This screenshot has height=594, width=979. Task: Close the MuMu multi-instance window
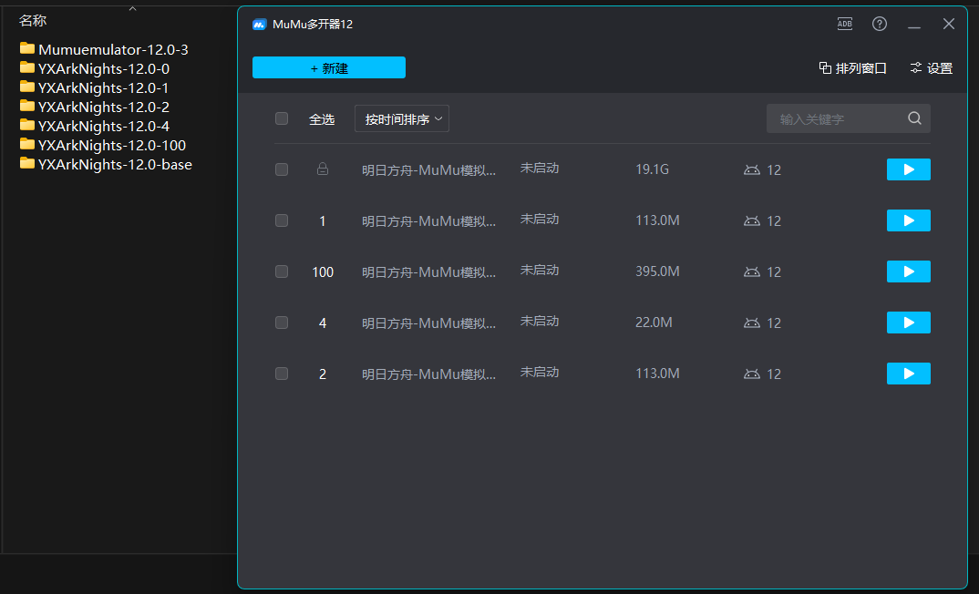948,24
